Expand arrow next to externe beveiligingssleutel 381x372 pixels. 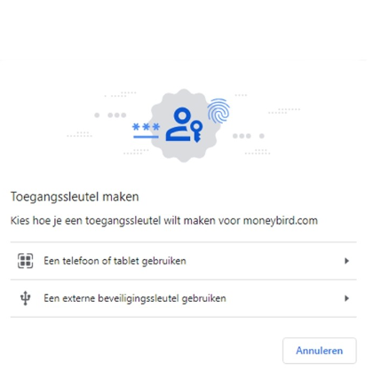[x=346, y=298]
